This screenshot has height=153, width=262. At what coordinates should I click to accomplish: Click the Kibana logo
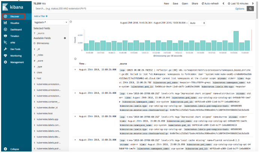click(13, 7)
